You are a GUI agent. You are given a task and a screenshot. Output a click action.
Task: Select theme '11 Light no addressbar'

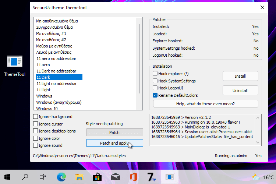pos(57,84)
